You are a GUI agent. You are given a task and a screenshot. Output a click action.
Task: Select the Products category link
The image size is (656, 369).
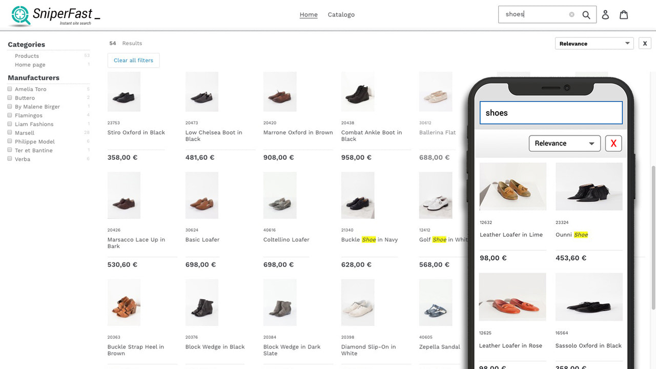(27, 55)
